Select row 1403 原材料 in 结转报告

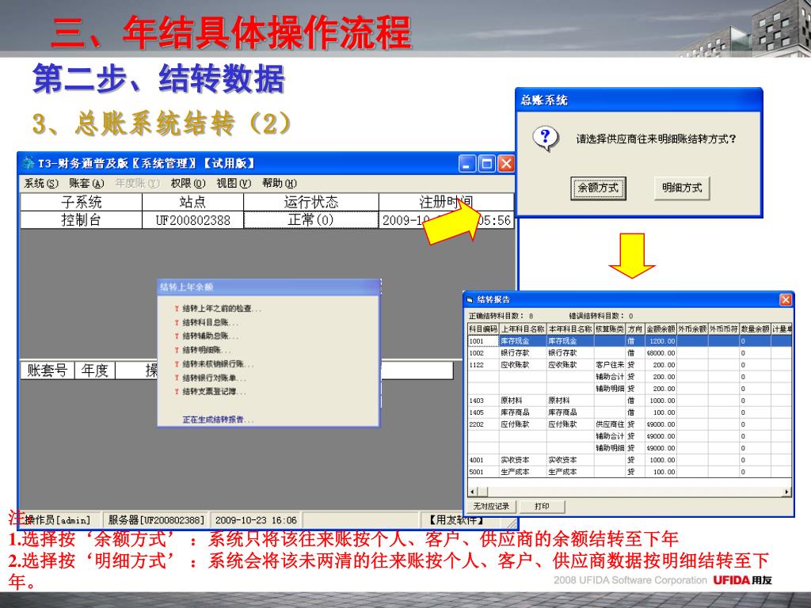(630, 401)
